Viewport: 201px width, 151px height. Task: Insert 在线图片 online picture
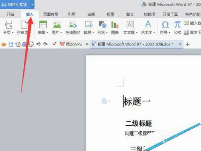click(73, 27)
